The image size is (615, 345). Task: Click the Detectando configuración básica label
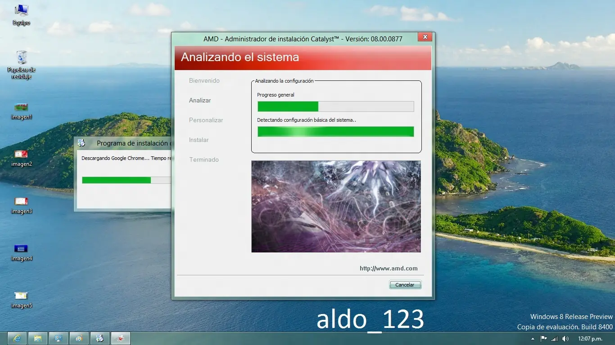tap(307, 120)
